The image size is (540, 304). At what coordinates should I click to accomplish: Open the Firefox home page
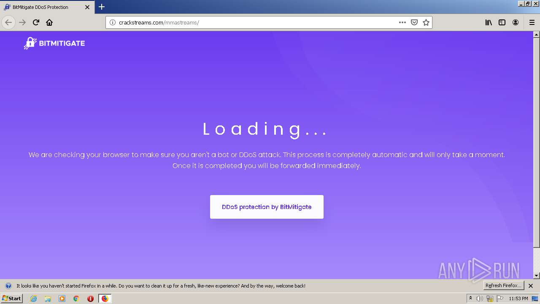pyautogui.click(x=49, y=22)
